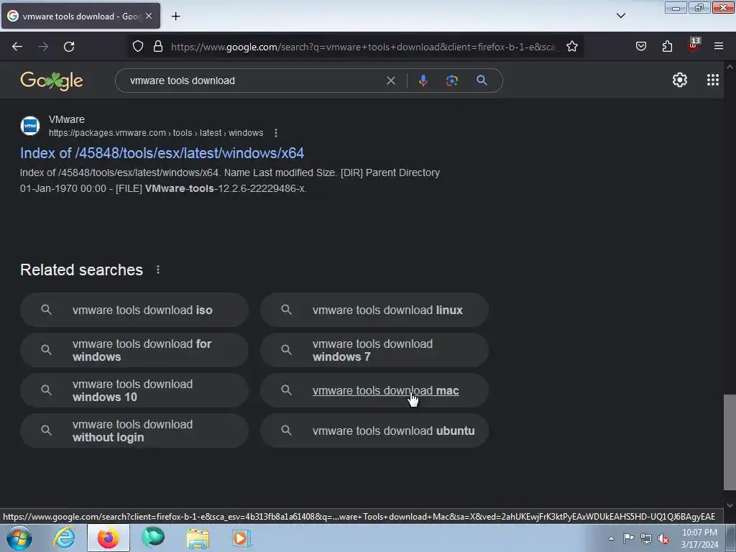736x552 pixels.
Task: Search vmware tools download windows 10
Action: point(134,390)
